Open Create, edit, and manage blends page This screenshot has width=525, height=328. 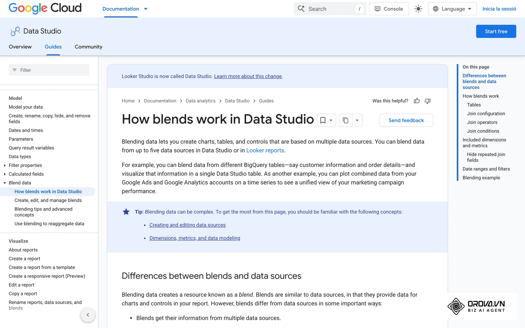click(48, 200)
